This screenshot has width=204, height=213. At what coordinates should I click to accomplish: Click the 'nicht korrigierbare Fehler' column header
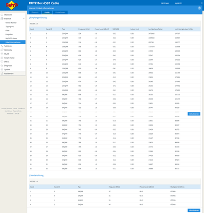click(184, 29)
